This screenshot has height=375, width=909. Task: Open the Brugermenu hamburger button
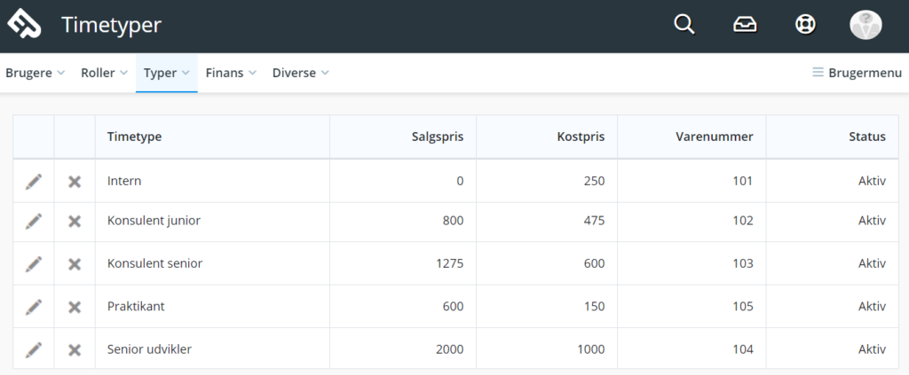[857, 73]
